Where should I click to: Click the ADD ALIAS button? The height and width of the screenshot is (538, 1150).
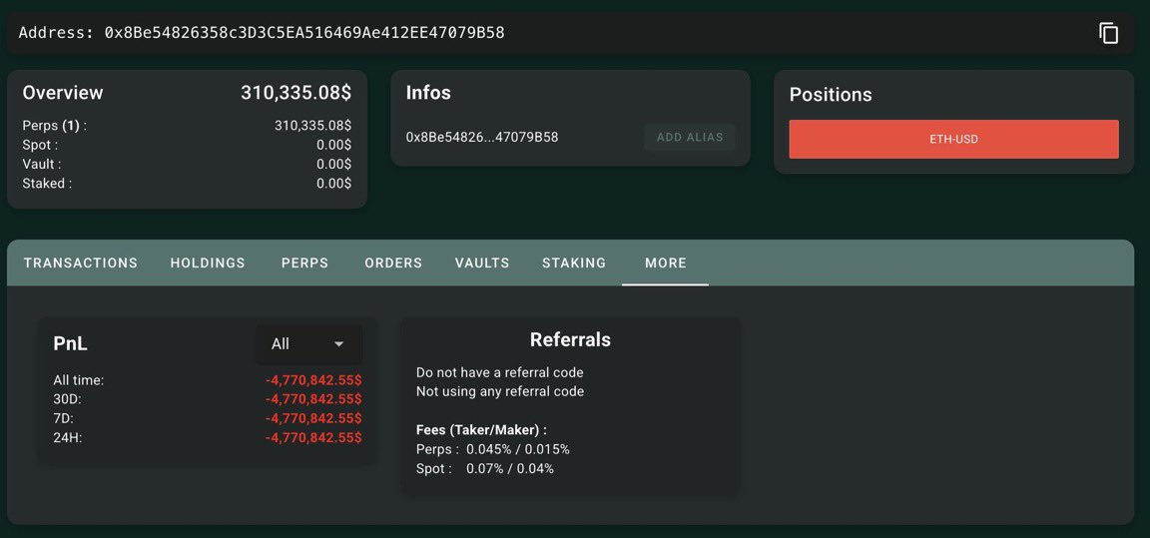(x=690, y=137)
